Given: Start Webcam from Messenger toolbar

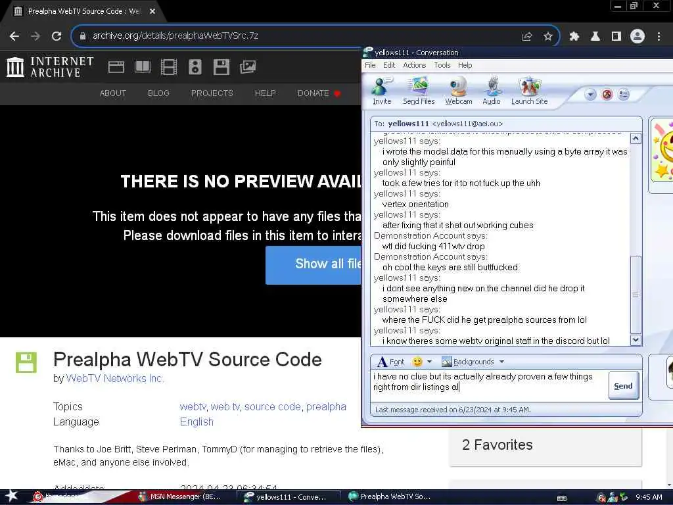Looking at the screenshot, I should [458, 91].
